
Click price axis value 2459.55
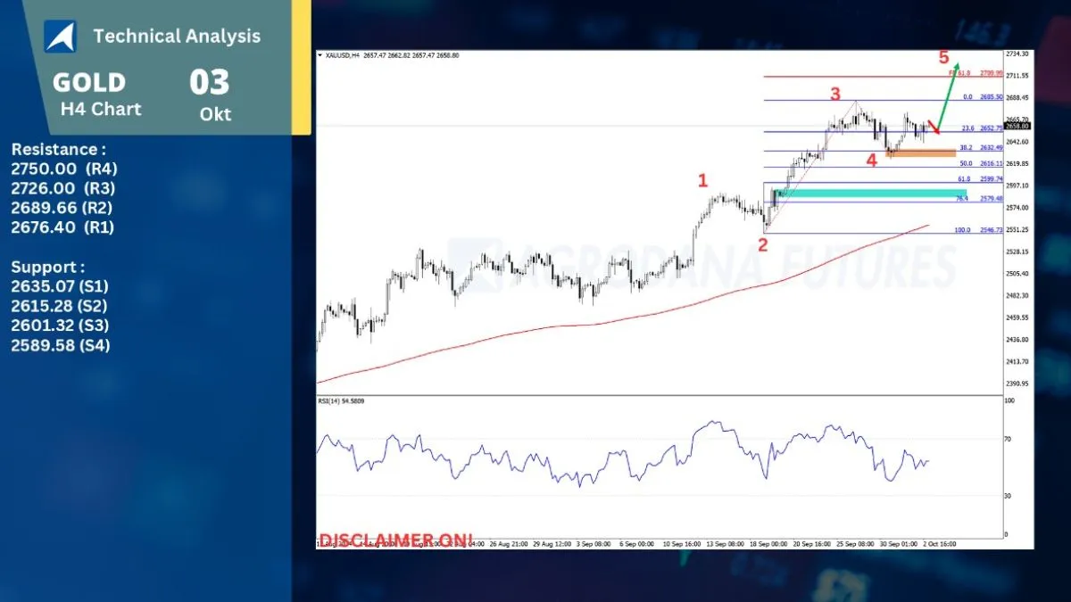click(x=1017, y=317)
